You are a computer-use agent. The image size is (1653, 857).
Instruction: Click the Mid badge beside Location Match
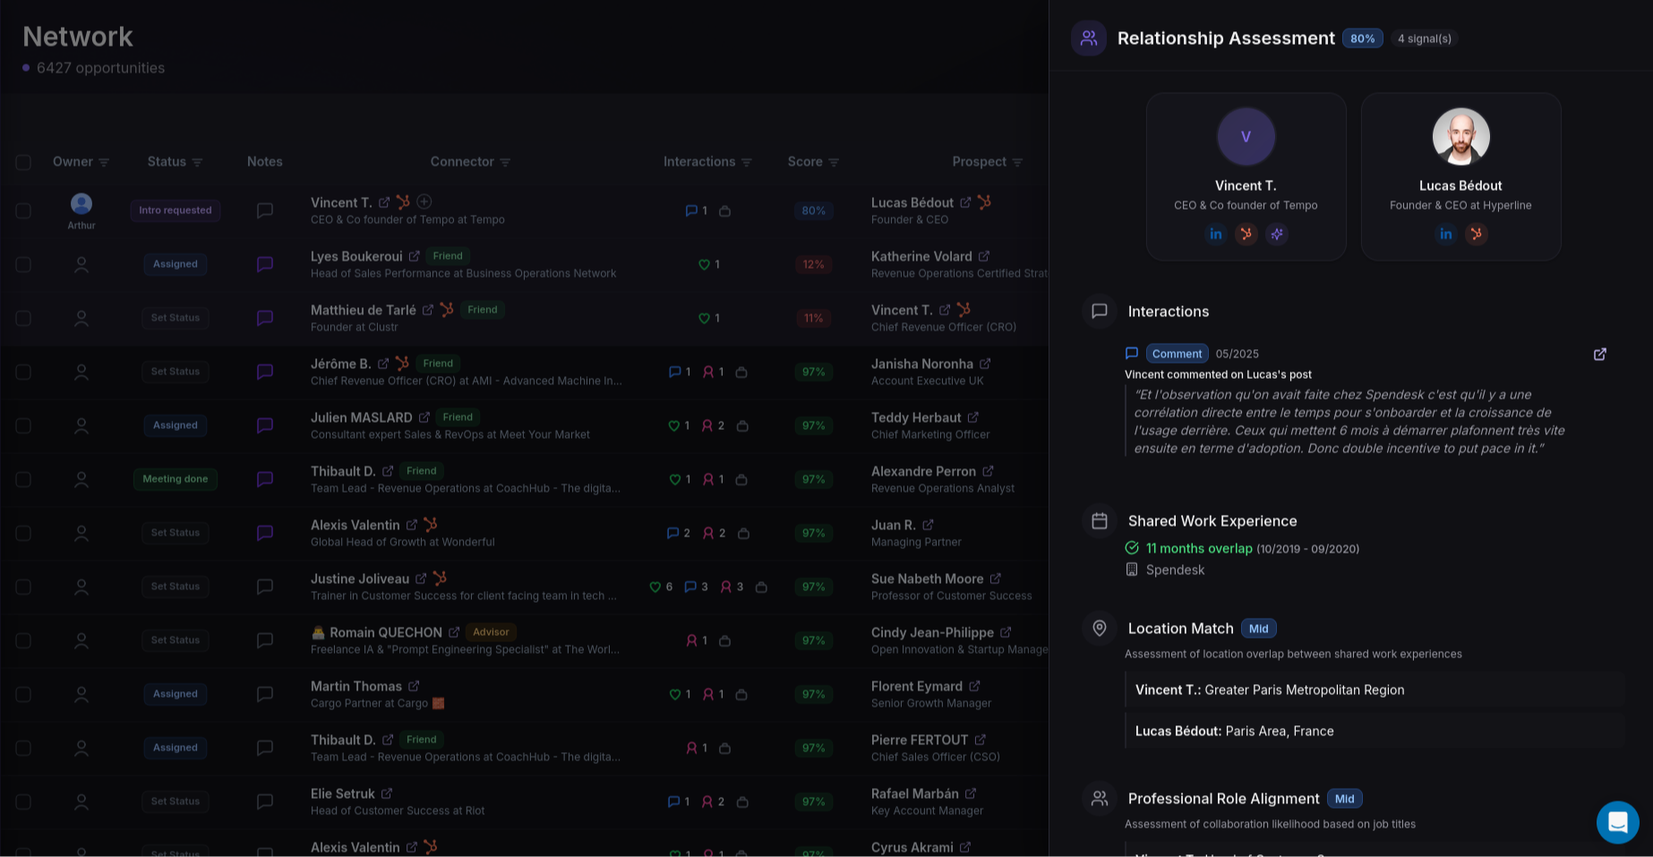coord(1258,629)
